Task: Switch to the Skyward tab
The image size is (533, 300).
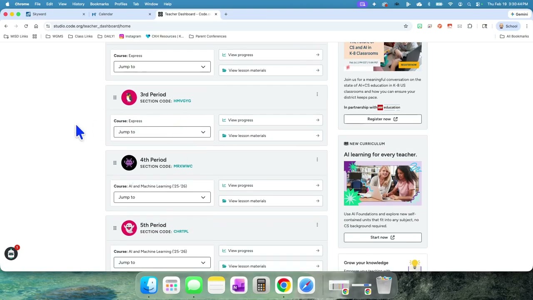Action: (x=55, y=14)
